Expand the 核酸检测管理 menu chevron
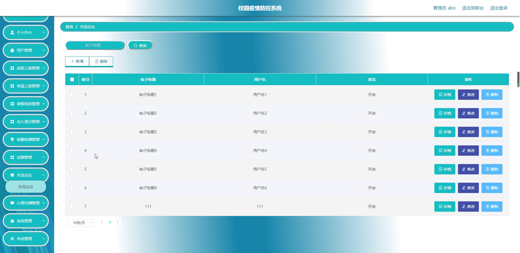 coord(44,139)
